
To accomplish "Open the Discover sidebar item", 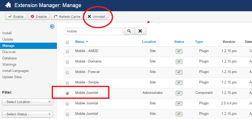I will coord(9,52).
